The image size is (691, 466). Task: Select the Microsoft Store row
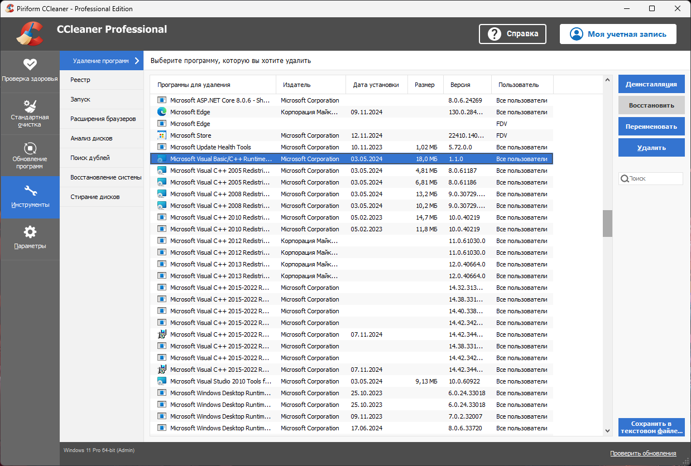352,135
